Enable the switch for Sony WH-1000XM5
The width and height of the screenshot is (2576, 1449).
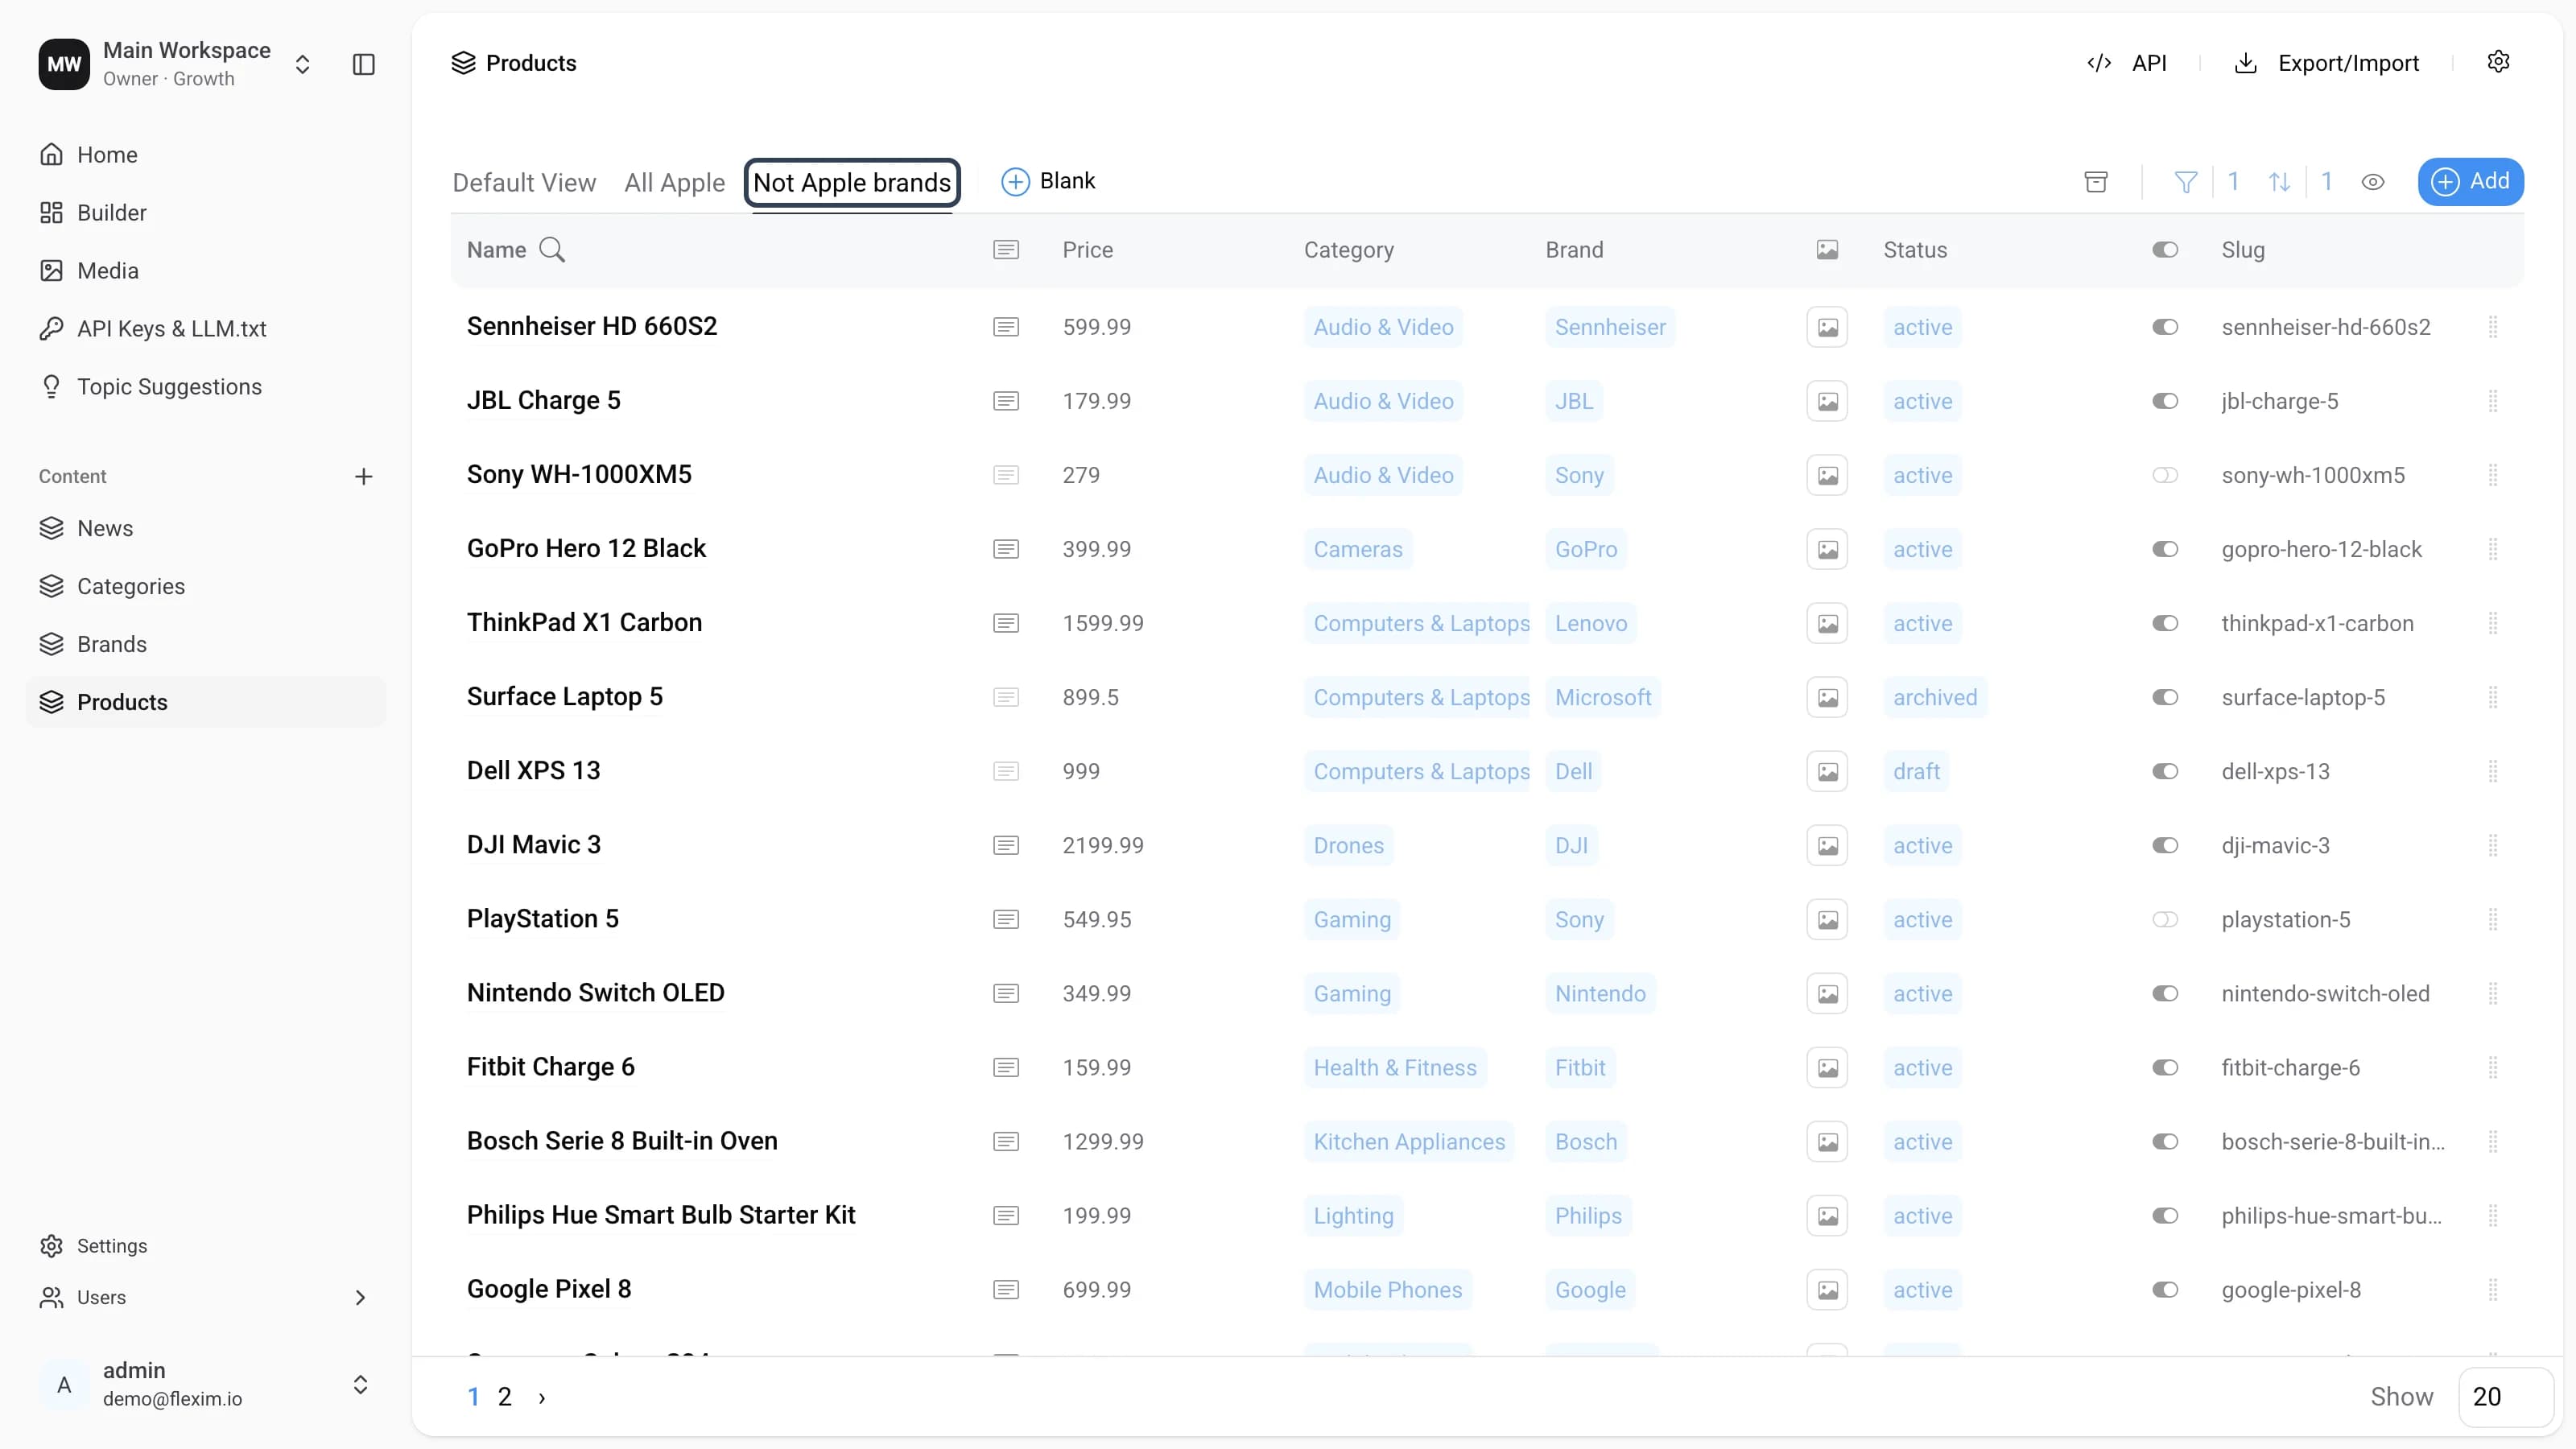tap(2165, 475)
